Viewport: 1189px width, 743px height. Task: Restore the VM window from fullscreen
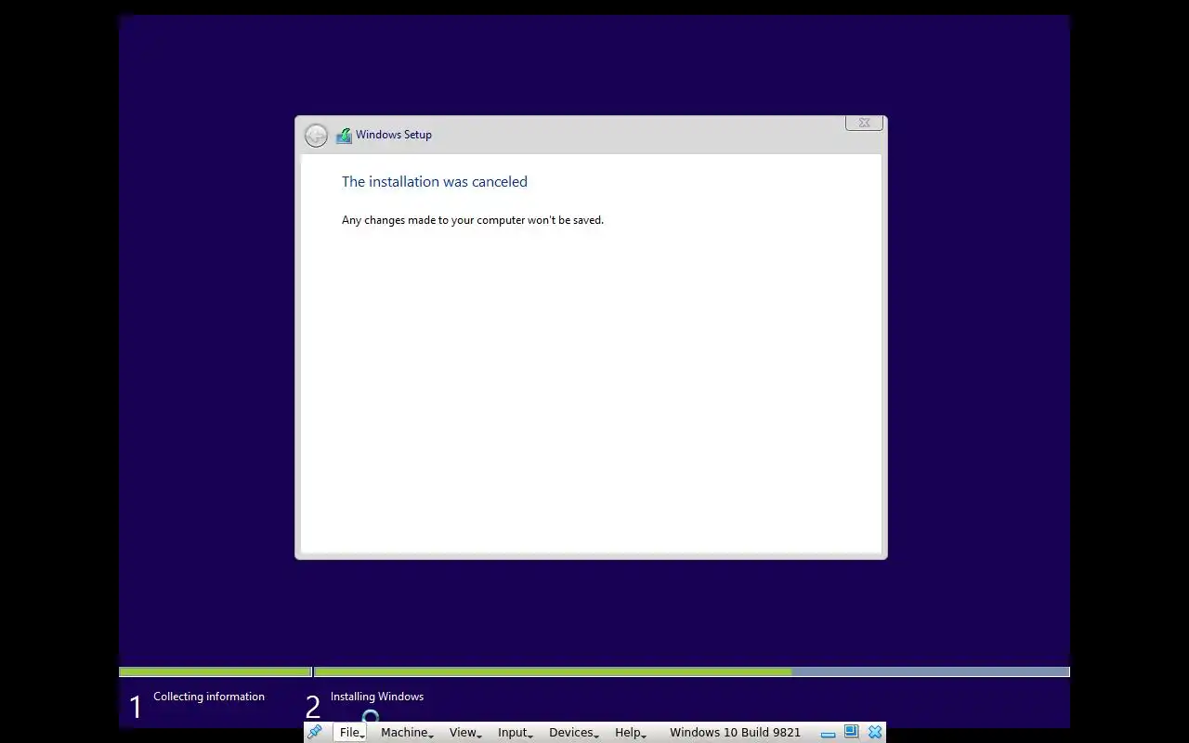[851, 732]
